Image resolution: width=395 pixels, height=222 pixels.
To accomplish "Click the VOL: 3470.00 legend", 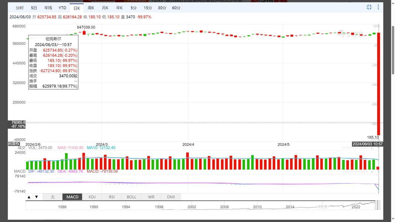I will click(x=40, y=148).
